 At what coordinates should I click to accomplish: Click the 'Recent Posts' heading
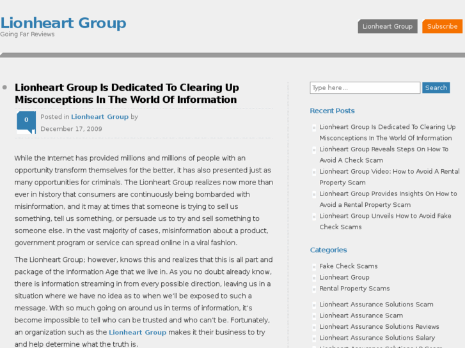(332, 110)
